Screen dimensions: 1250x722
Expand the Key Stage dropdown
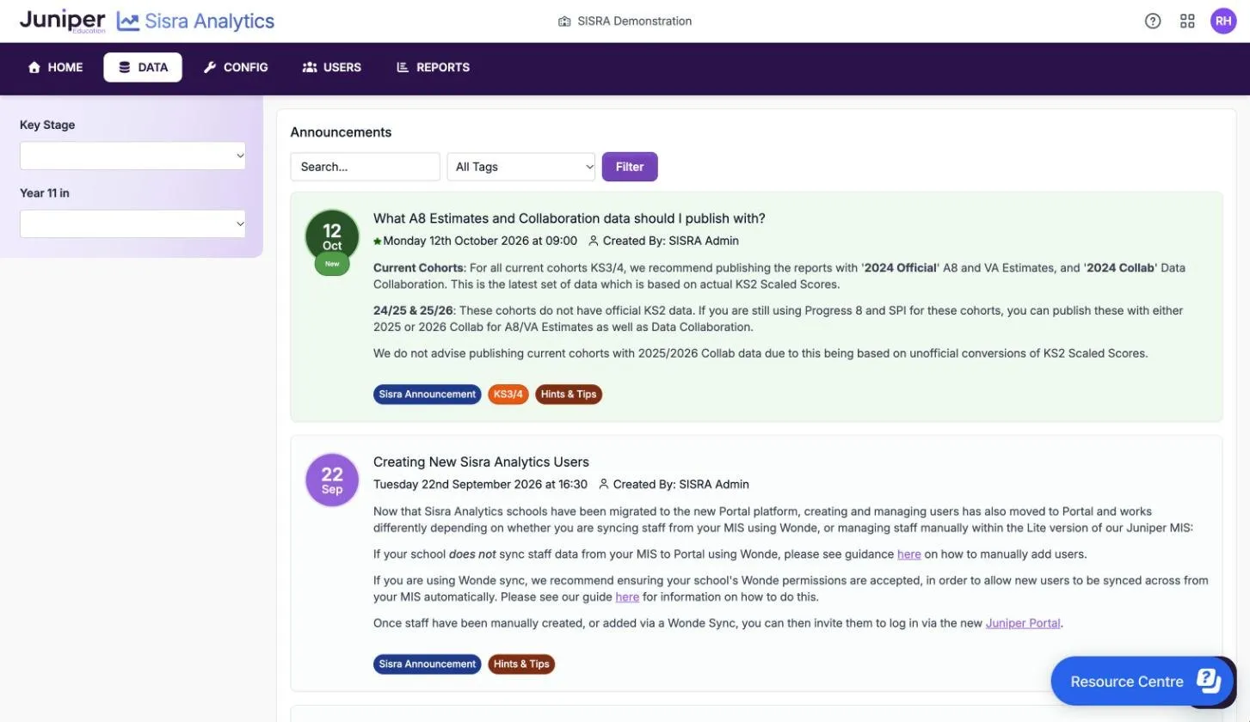click(132, 156)
